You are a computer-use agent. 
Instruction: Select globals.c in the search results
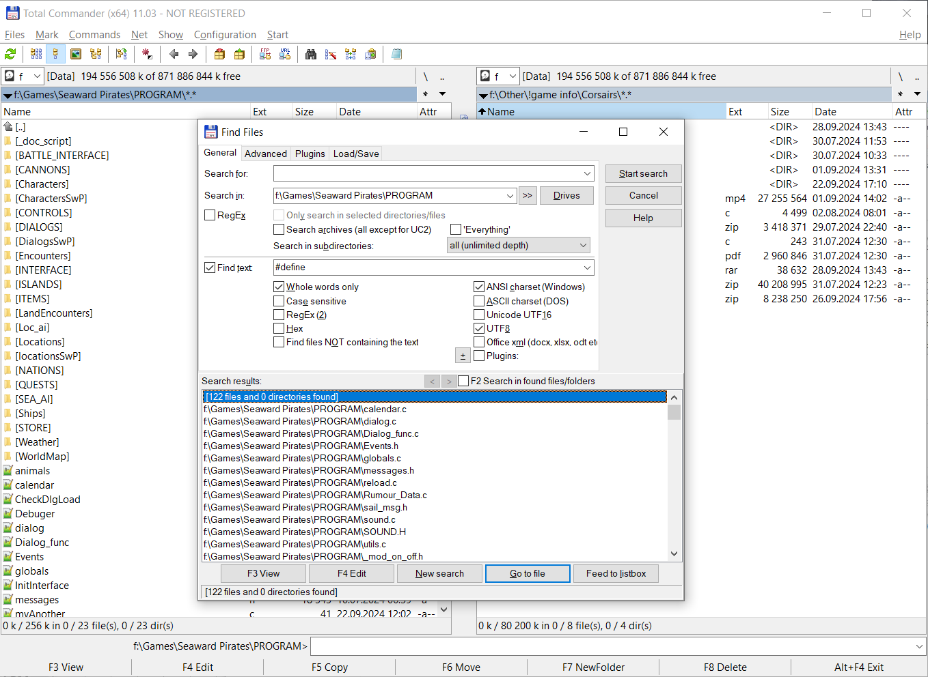pyautogui.click(x=435, y=458)
